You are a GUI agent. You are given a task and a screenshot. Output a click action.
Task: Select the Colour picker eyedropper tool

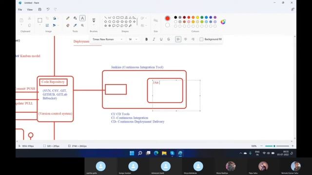click(x=75, y=25)
